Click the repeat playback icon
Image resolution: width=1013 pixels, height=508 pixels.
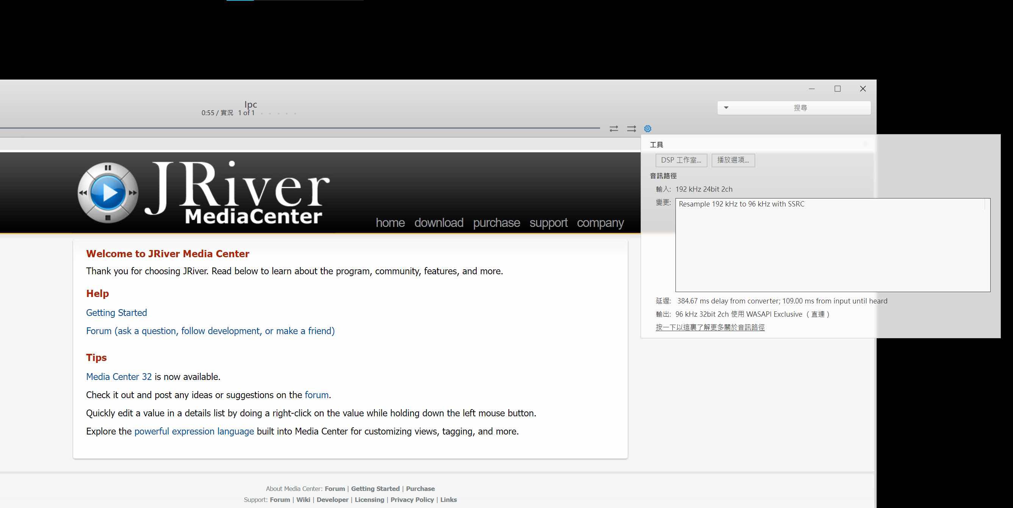click(613, 128)
